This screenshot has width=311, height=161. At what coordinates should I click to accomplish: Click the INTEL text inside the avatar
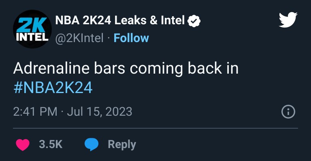tap(32, 37)
